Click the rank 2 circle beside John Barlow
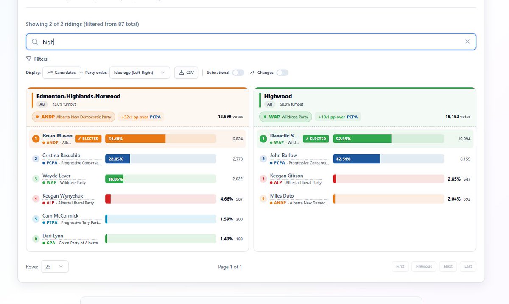The width and height of the screenshot is (509, 304). click(263, 159)
